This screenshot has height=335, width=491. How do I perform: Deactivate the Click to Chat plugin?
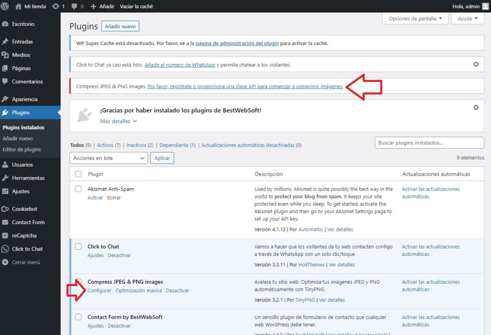pos(119,255)
